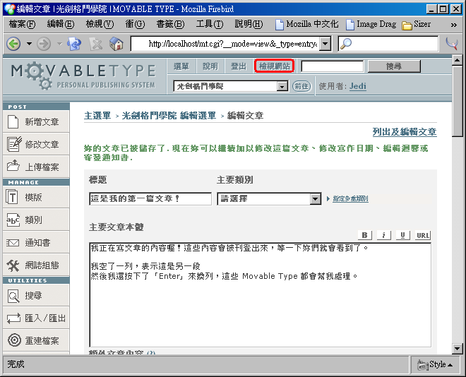Image resolution: width=466 pixels, height=377 pixels.
Task: Click the Style icon in status bar
Action: 422,365
